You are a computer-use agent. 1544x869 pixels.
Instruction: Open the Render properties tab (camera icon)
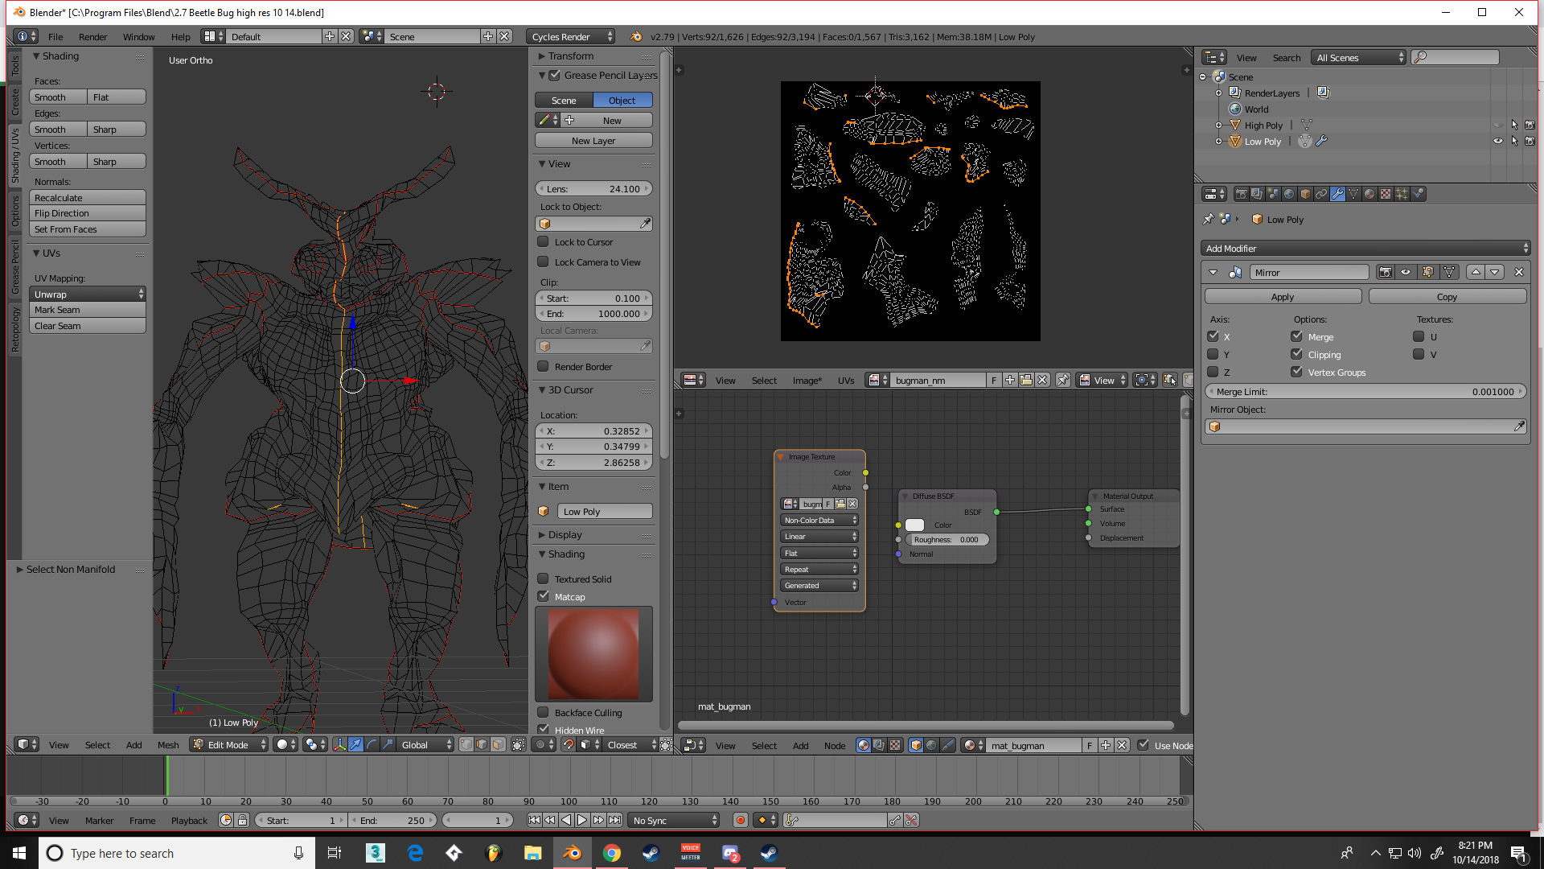click(x=1241, y=194)
